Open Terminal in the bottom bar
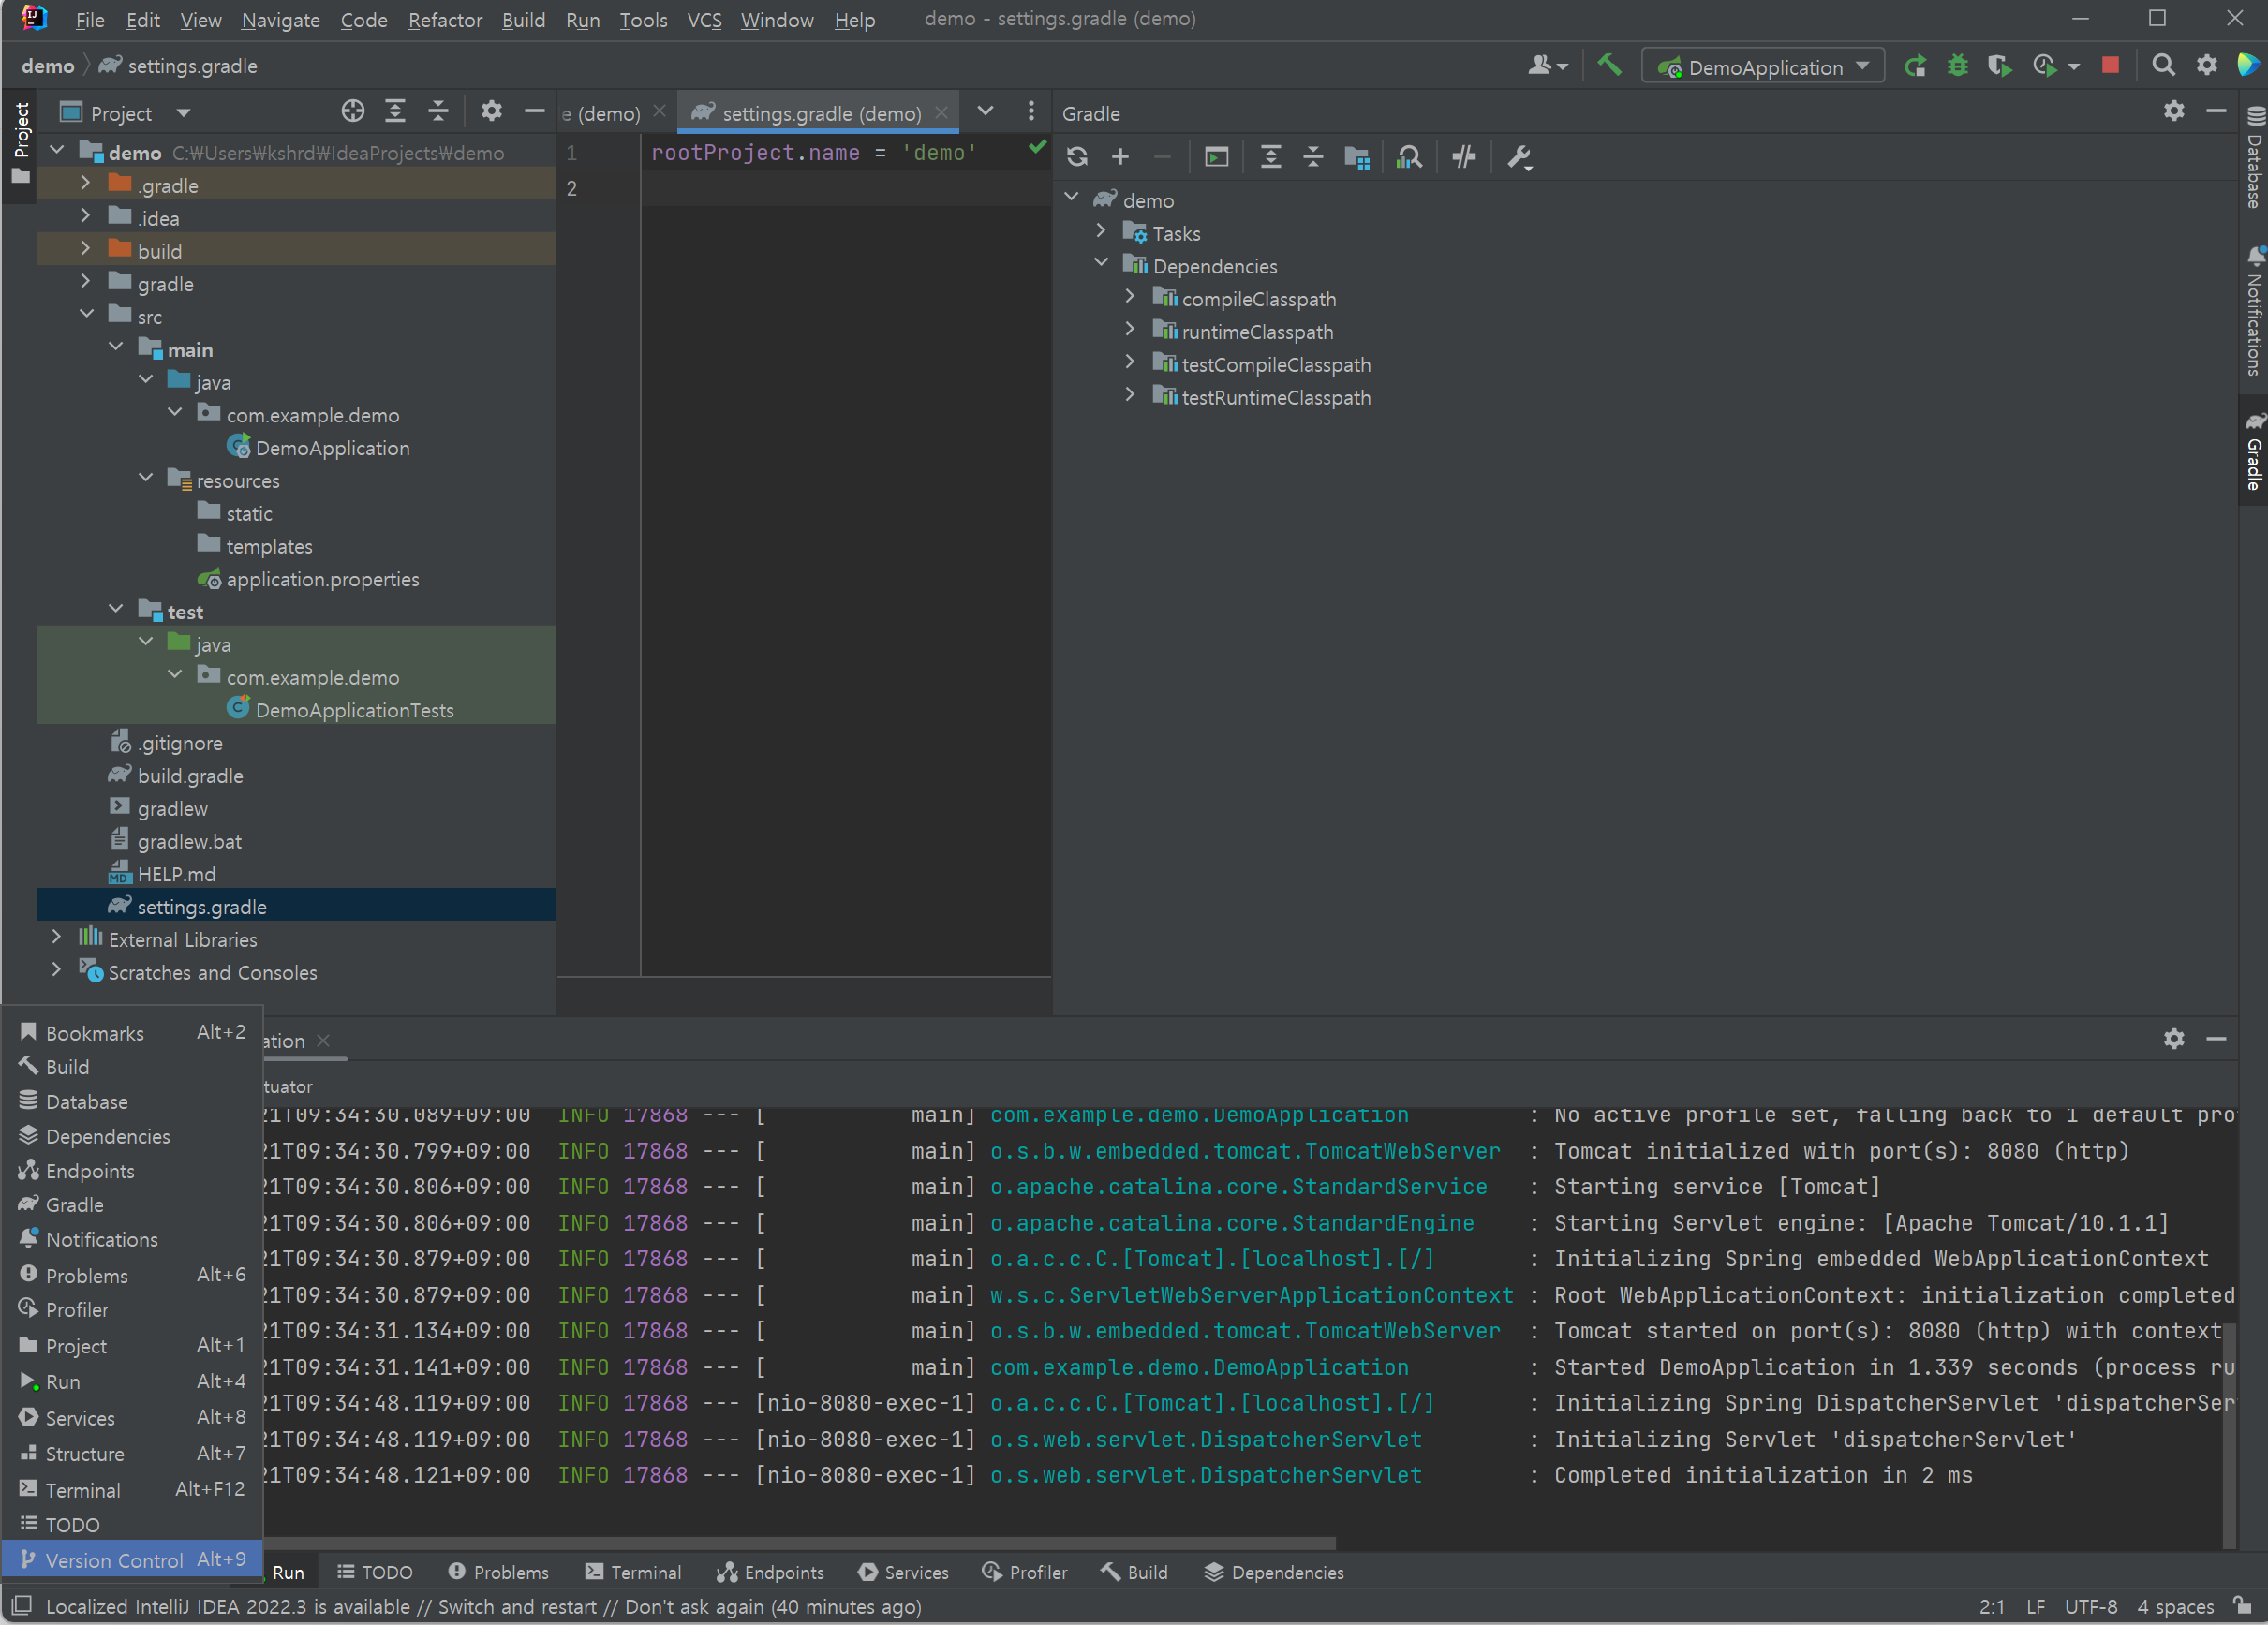The image size is (2268, 1625). point(633,1572)
